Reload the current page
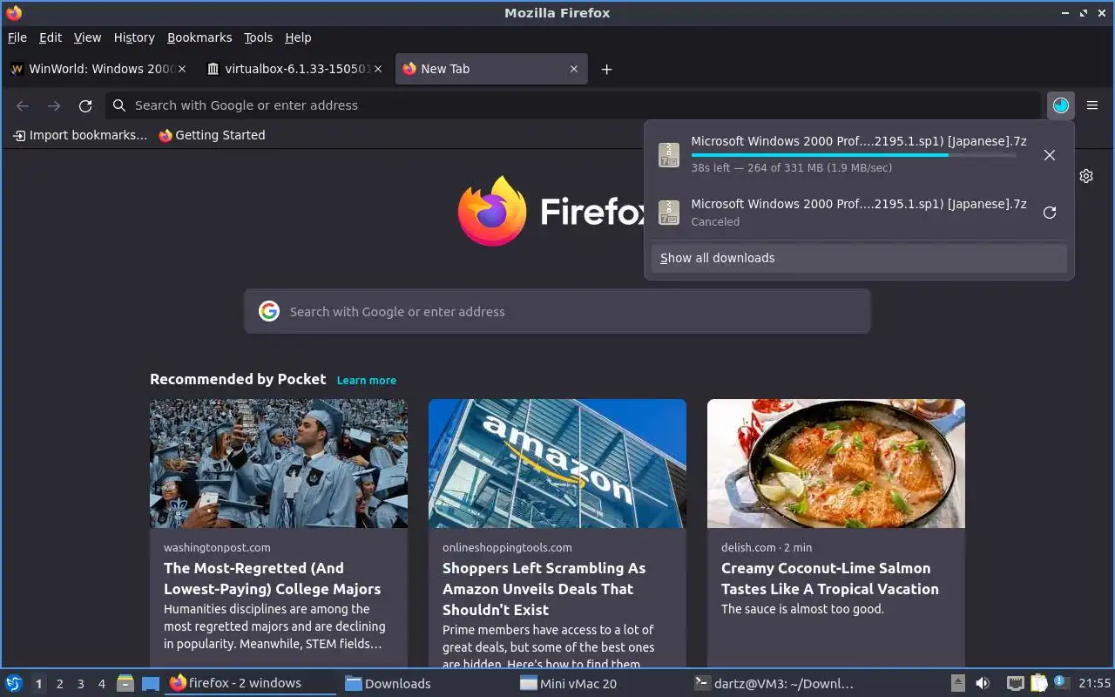This screenshot has width=1115, height=697. [85, 105]
